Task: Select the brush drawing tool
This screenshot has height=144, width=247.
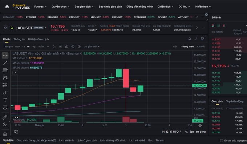Action: tap(5, 93)
